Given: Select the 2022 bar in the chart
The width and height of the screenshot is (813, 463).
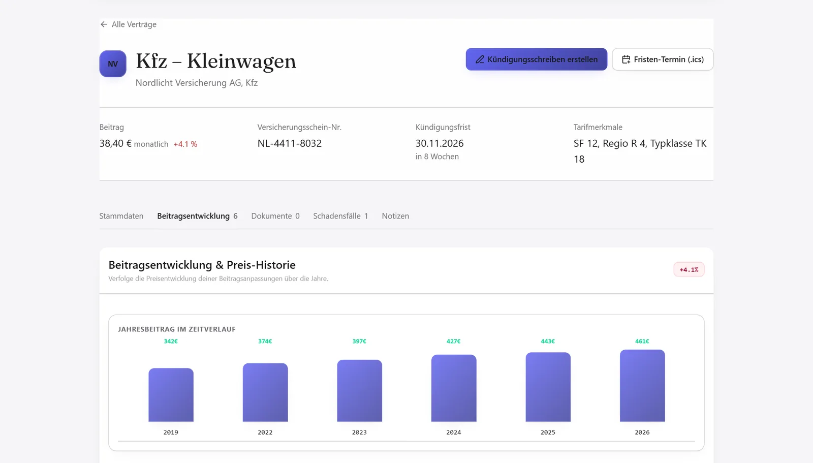Looking at the screenshot, I should pyautogui.click(x=265, y=392).
